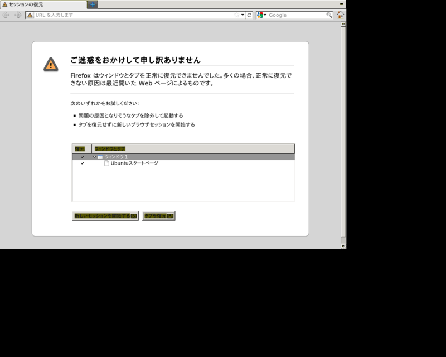Go to the home page icon

coord(341,15)
